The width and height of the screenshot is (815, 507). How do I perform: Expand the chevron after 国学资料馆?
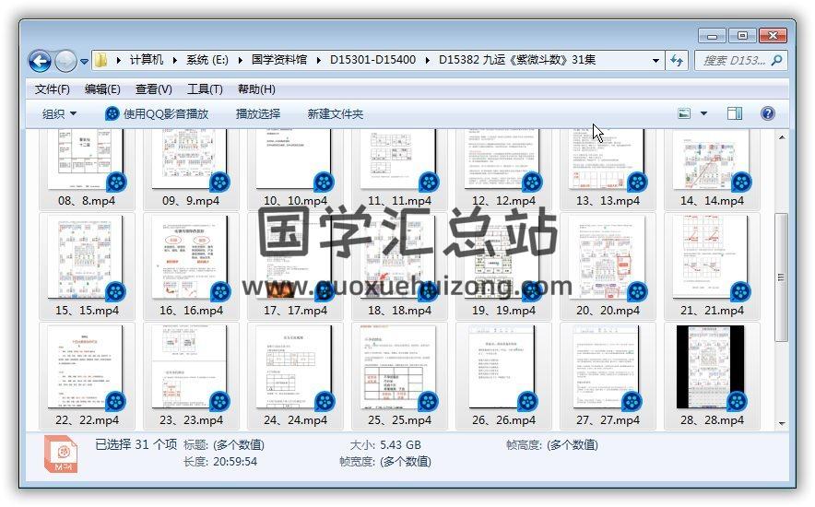click(x=319, y=60)
